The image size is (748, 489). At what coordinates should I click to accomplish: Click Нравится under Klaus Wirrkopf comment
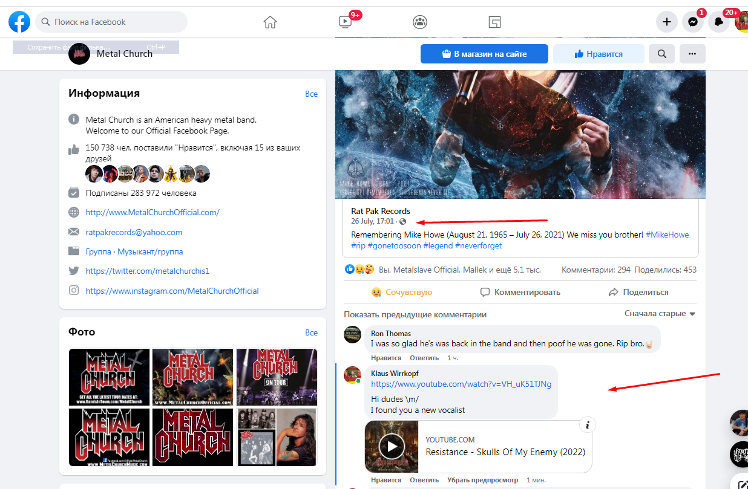tap(386, 480)
